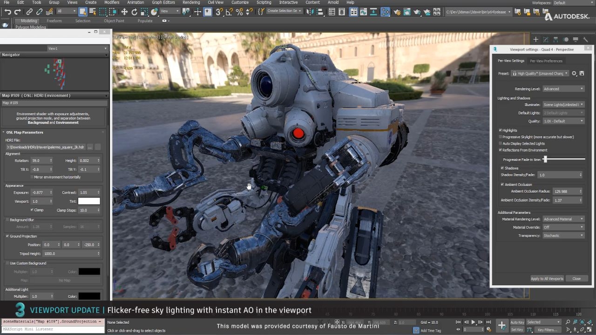
Task: Select the Select and Move tool
Action: pyautogui.click(x=125, y=12)
